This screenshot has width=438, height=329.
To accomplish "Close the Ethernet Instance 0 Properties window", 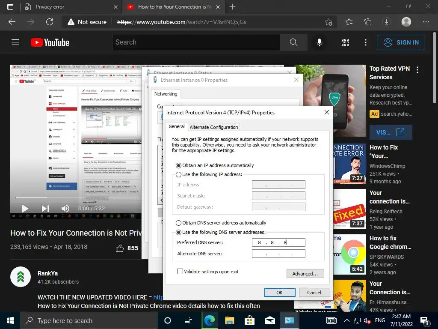I will [296, 80].
